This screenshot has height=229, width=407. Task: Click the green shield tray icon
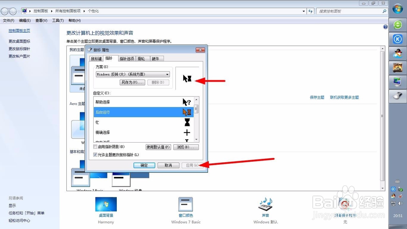[400, 189]
